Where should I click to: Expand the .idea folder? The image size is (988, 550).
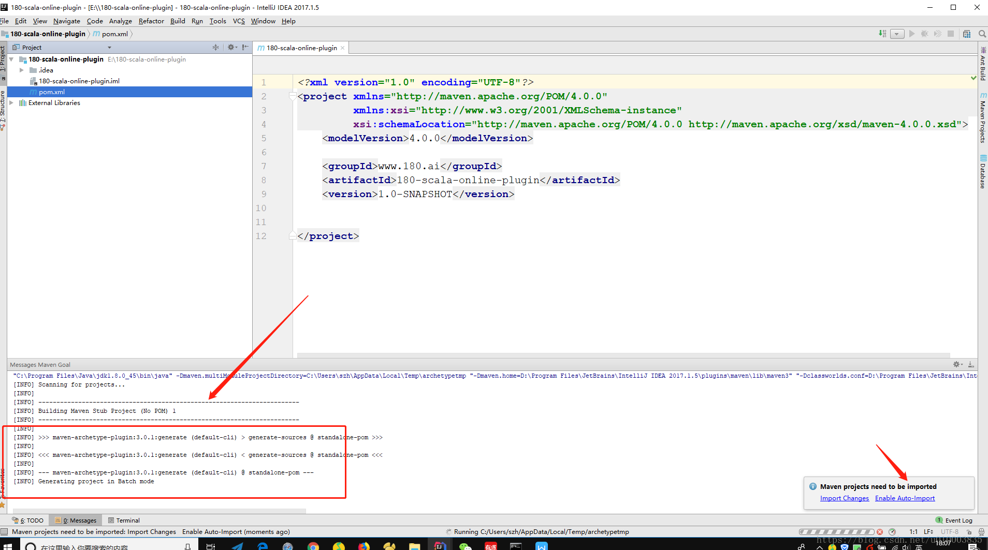tap(21, 70)
